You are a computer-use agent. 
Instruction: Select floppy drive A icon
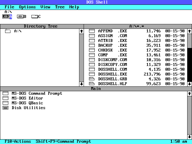(6, 16)
